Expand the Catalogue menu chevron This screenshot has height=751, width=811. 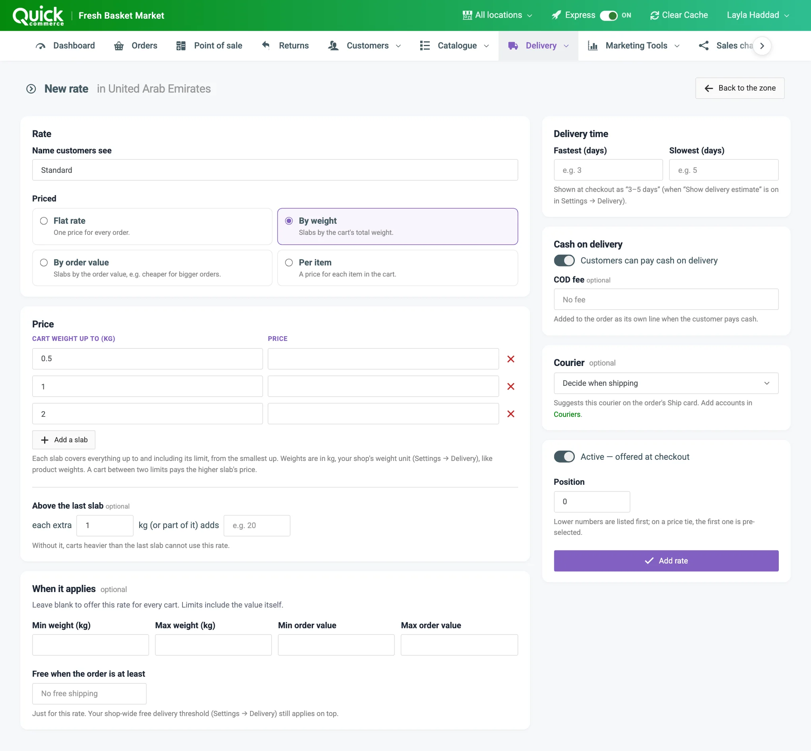[x=486, y=46]
